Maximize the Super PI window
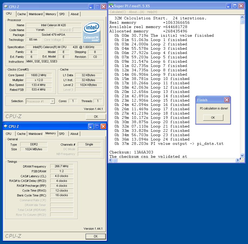248x244 pixels. coord(235,6)
